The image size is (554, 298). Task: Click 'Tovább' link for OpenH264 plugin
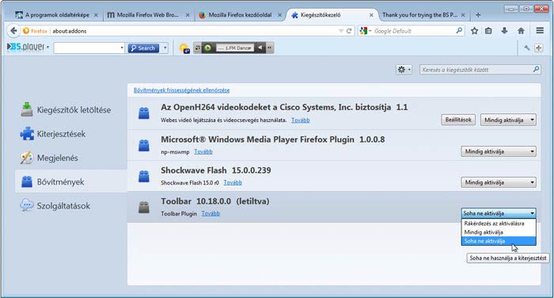[300, 120]
